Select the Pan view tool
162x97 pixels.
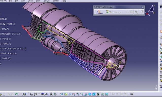[70, 94]
